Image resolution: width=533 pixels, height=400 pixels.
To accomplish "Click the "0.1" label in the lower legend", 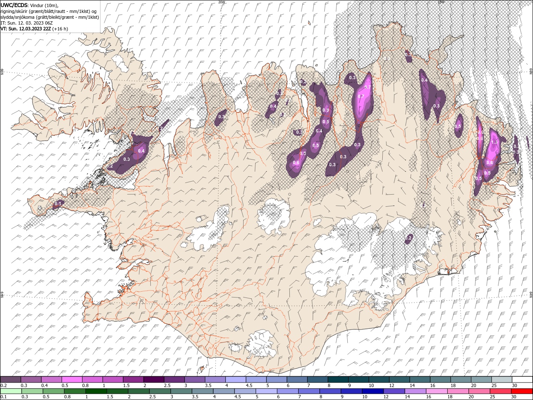I will [x=3, y=397].
